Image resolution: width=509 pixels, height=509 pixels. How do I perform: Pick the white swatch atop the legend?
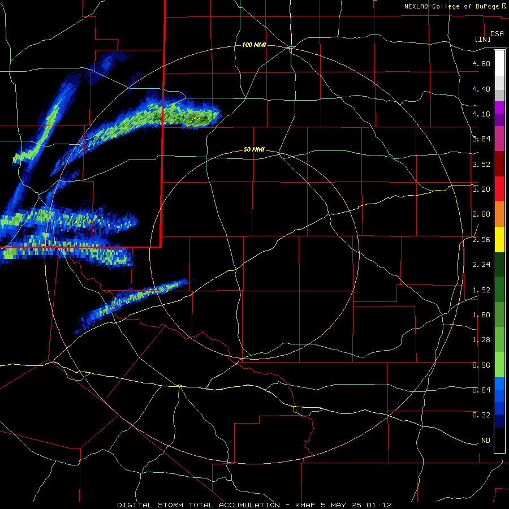click(x=499, y=63)
